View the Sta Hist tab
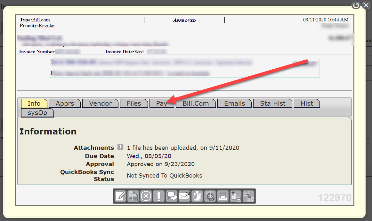The width and height of the screenshot is (372, 221). pyautogui.click(x=273, y=103)
